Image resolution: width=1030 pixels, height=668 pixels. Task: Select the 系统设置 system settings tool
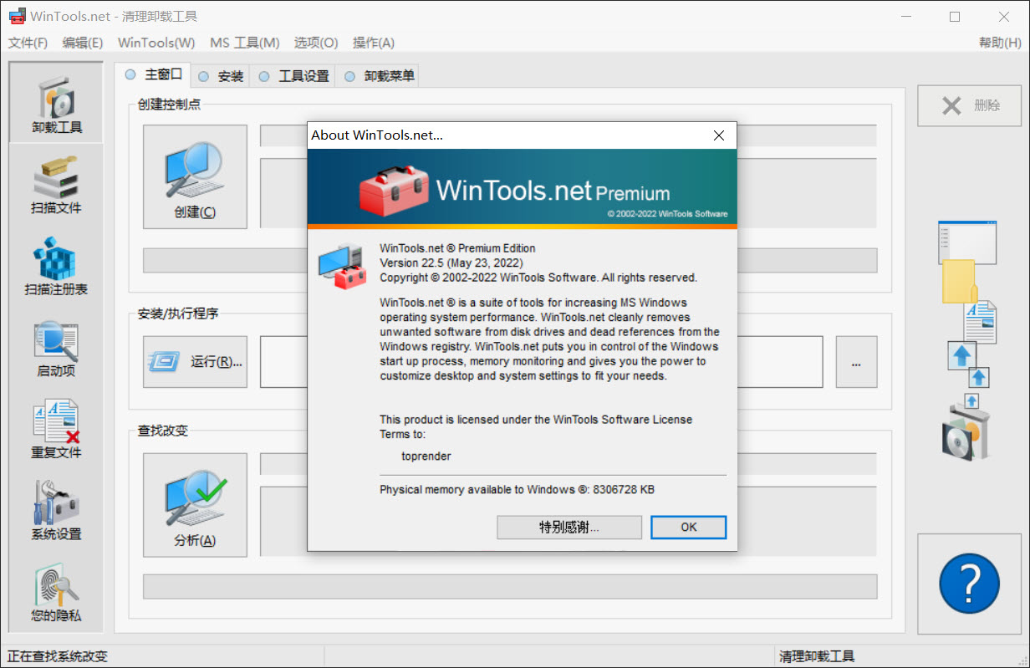(x=56, y=512)
